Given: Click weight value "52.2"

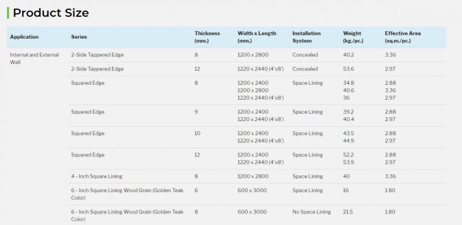Looking at the screenshot, I should click(x=348, y=155).
